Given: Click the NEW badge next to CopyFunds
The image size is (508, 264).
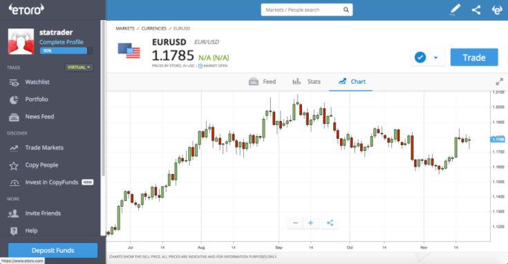Looking at the screenshot, I should [88, 182].
